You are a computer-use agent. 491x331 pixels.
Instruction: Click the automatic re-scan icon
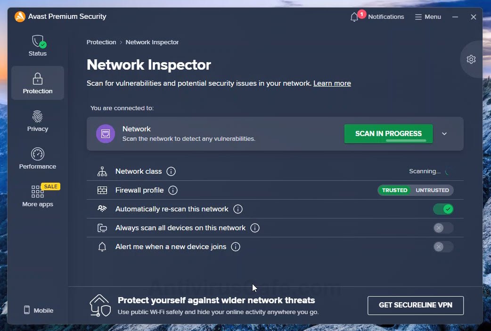point(102,209)
